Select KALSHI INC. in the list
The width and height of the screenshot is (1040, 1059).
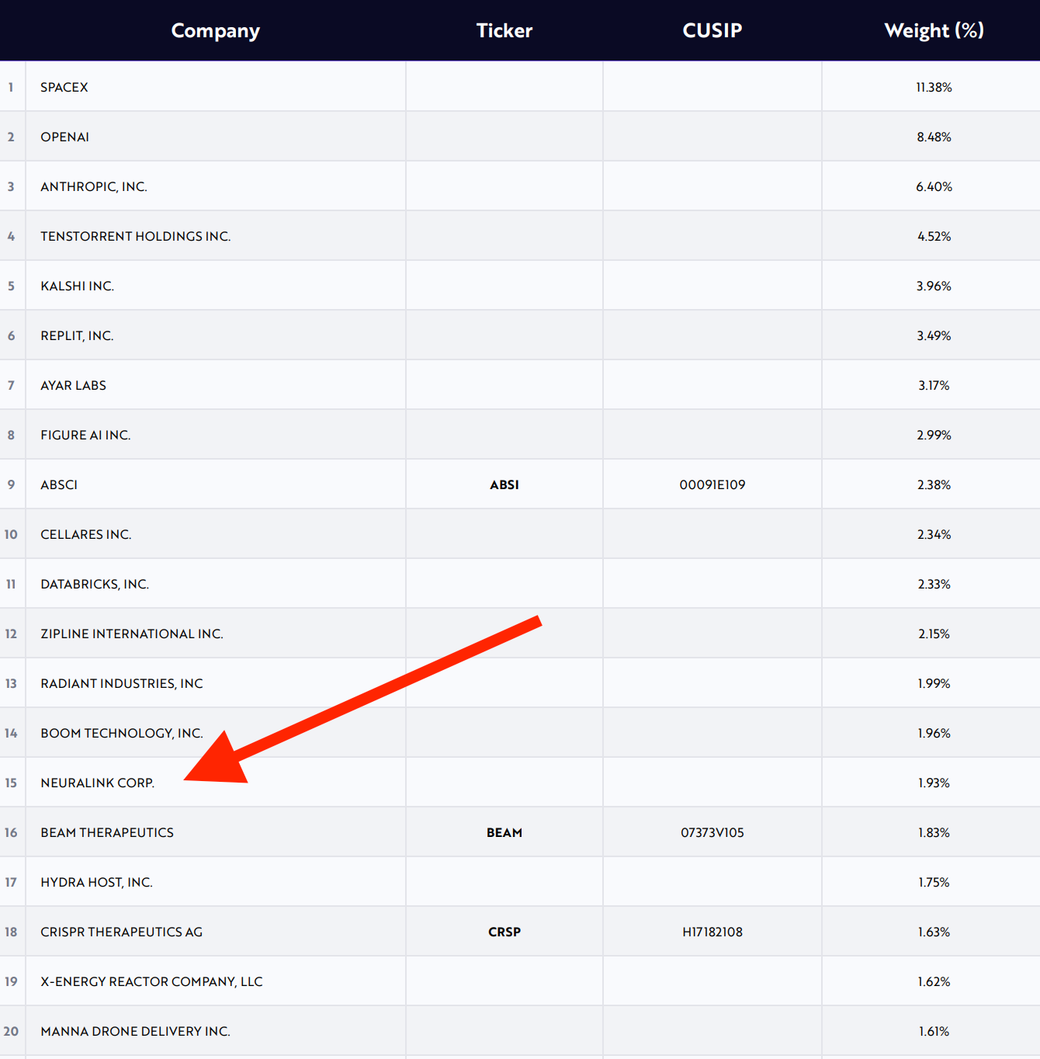(78, 286)
